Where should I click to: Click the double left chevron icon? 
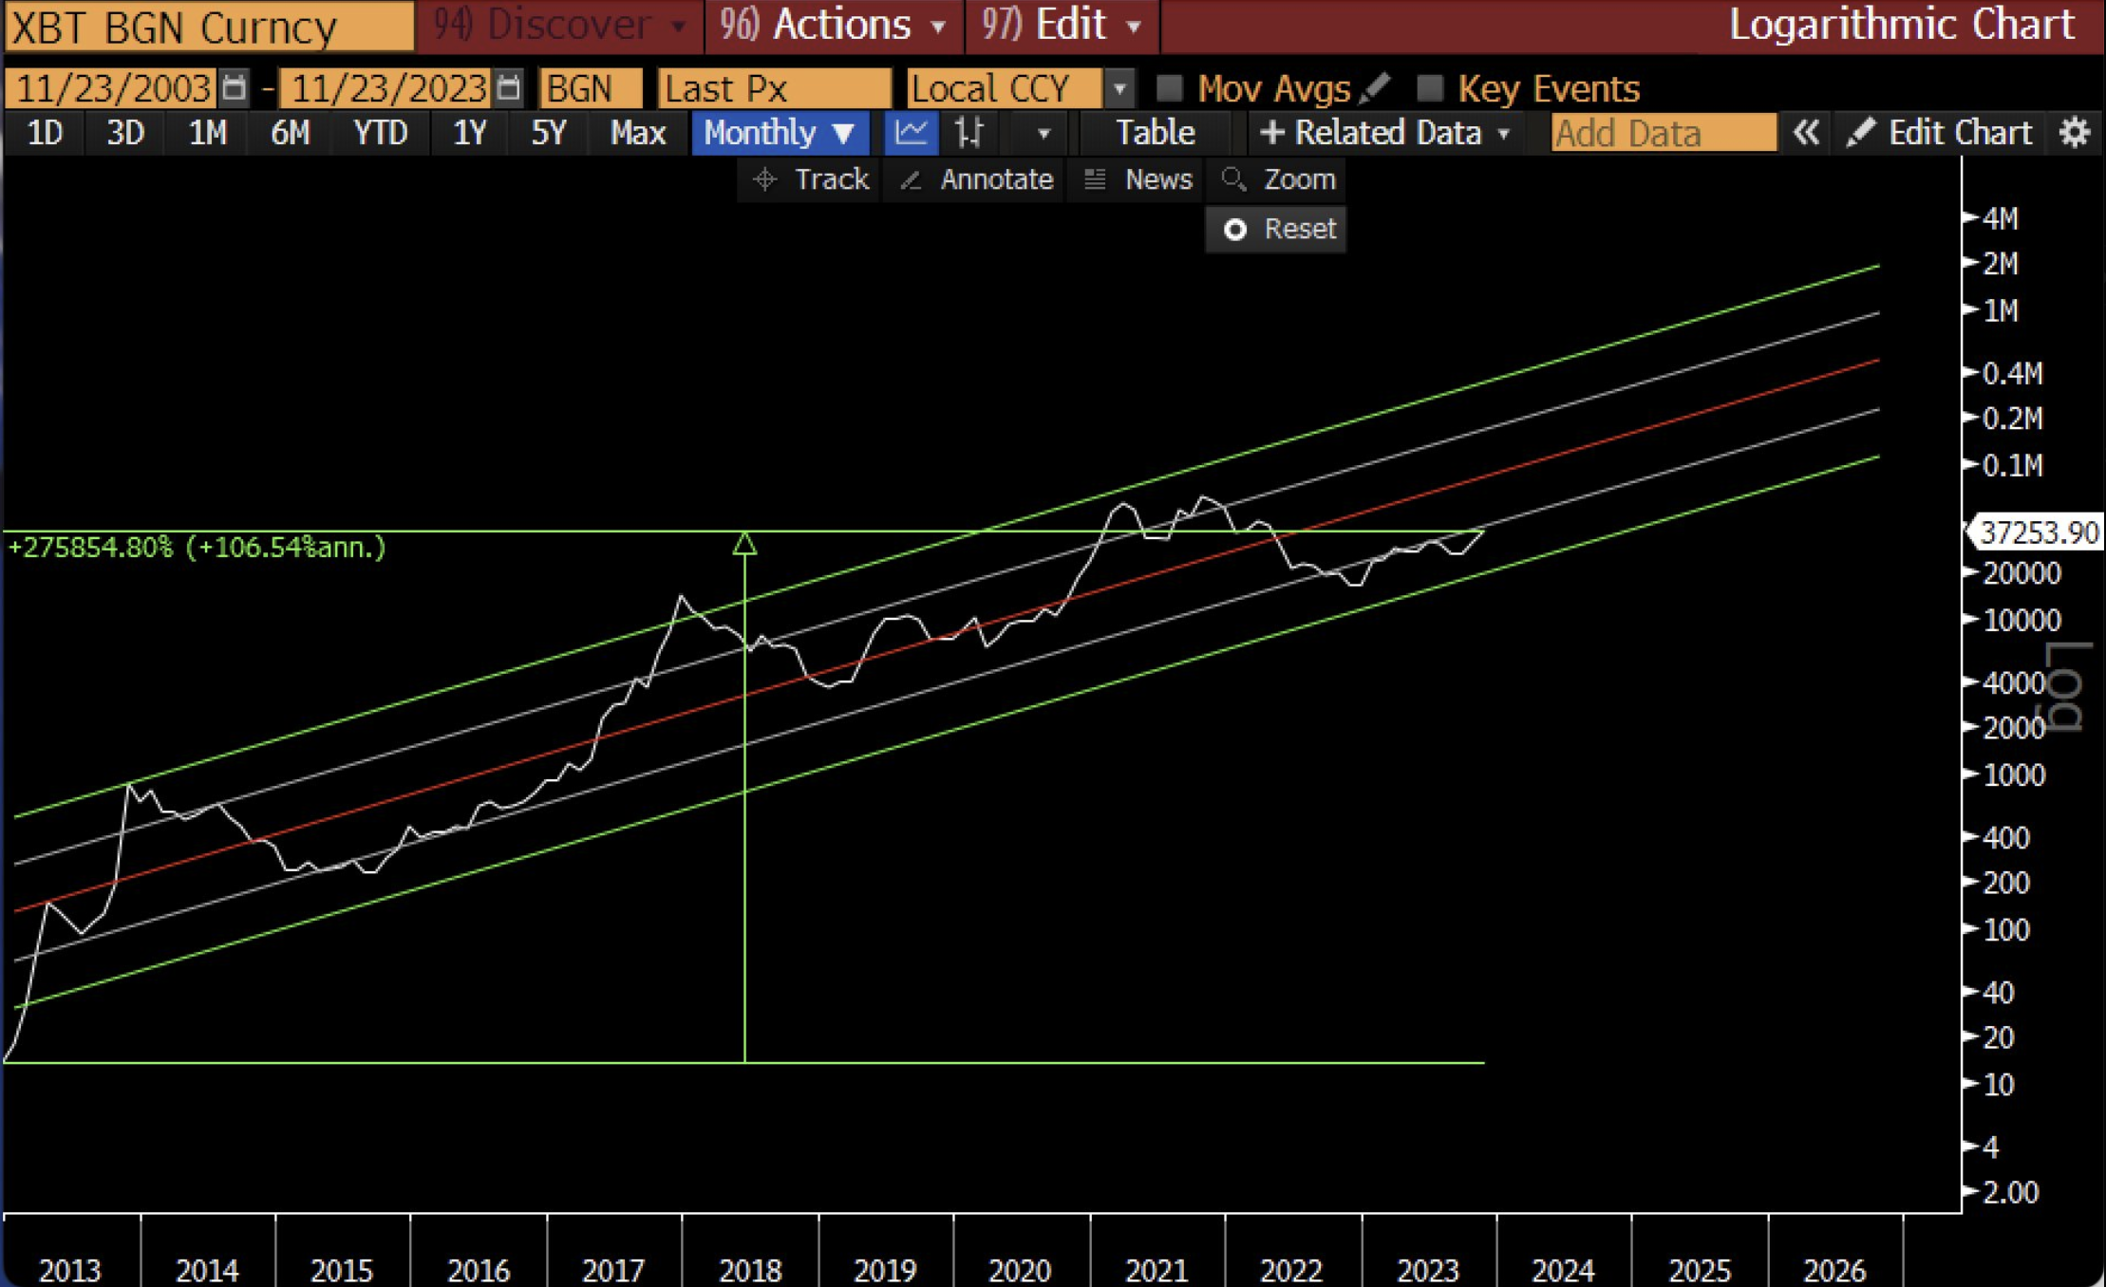[1805, 133]
